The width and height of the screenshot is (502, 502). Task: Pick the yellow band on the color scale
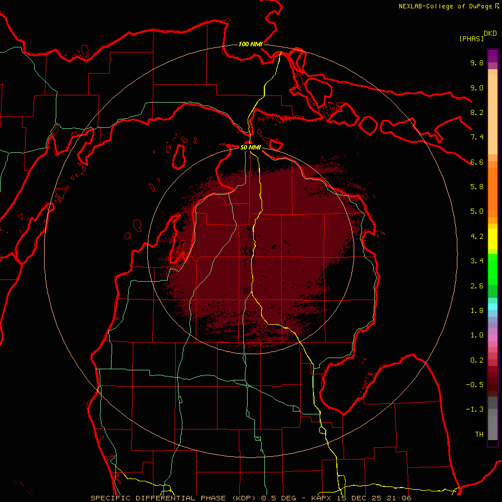pos(493,239)
